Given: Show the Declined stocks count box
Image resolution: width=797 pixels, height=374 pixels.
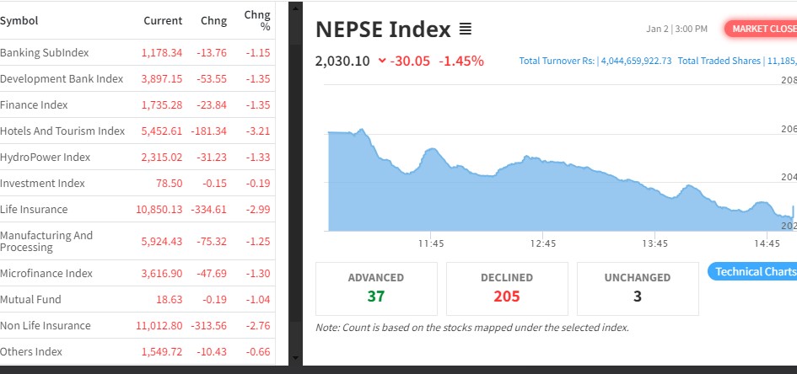Looking at the screenshot, I should pos(507,288).
